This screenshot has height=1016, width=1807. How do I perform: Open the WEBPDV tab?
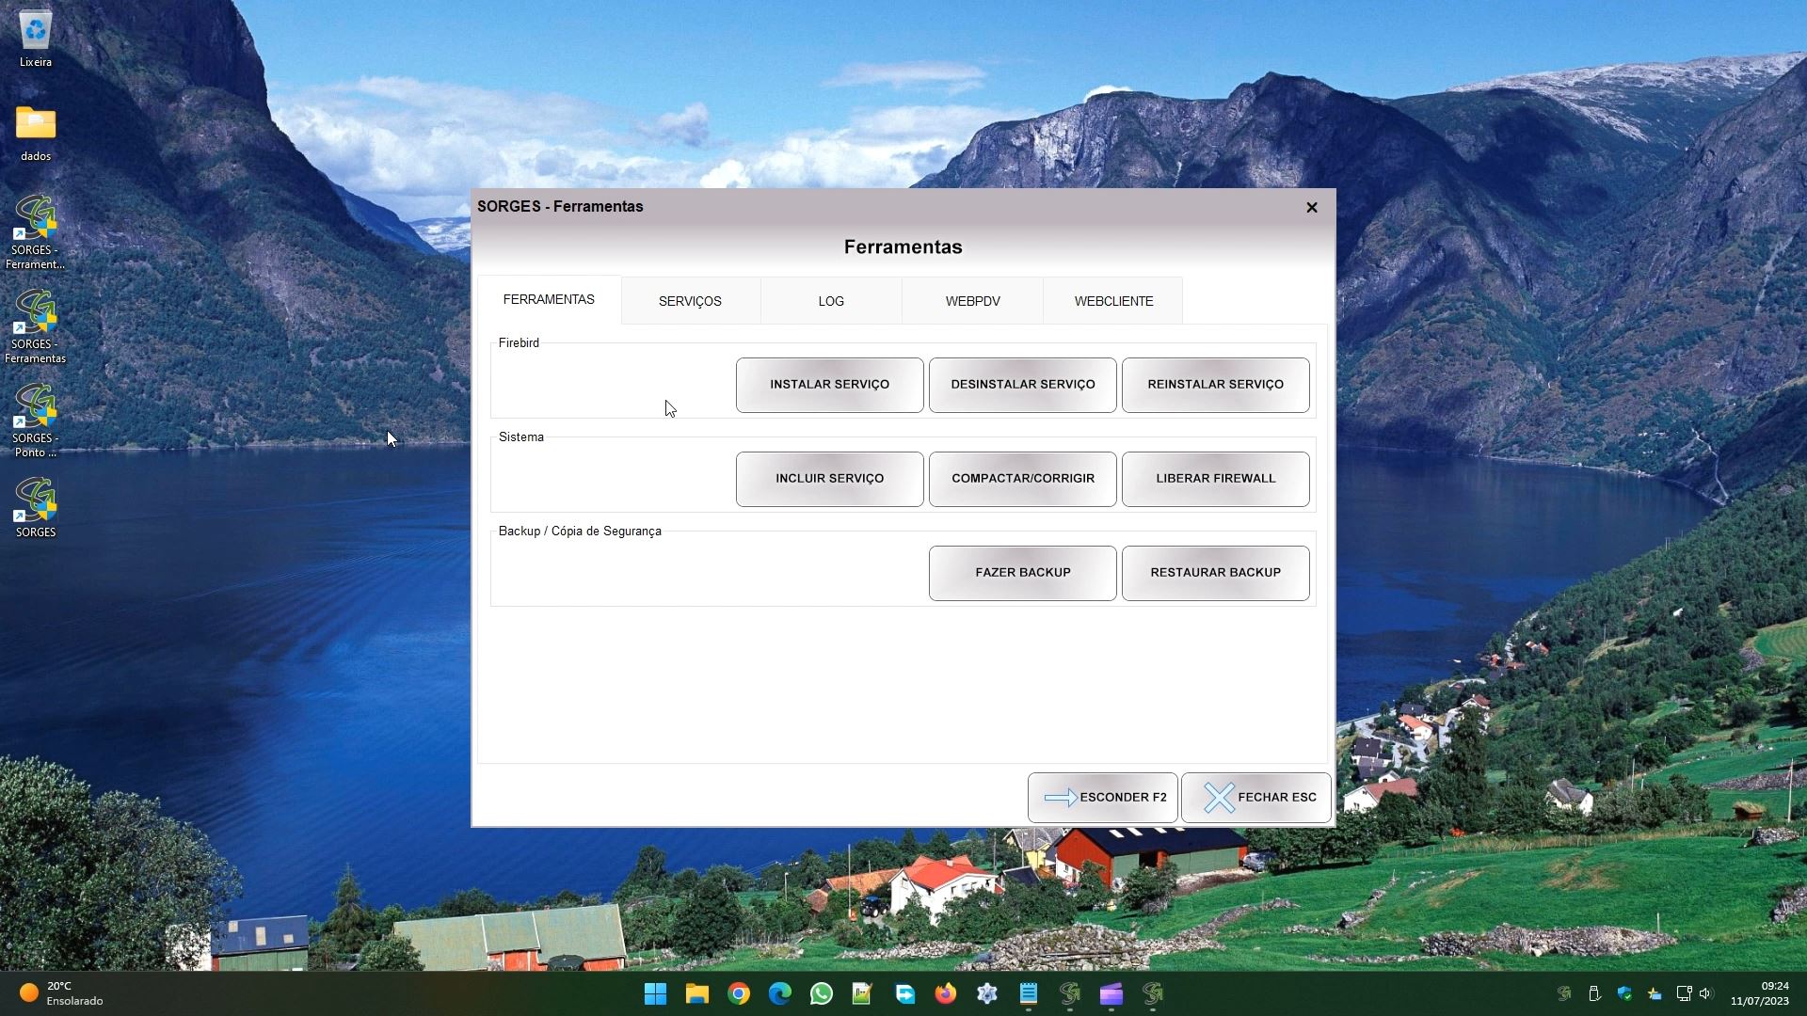pyautogui.click(x=972, y=301)
